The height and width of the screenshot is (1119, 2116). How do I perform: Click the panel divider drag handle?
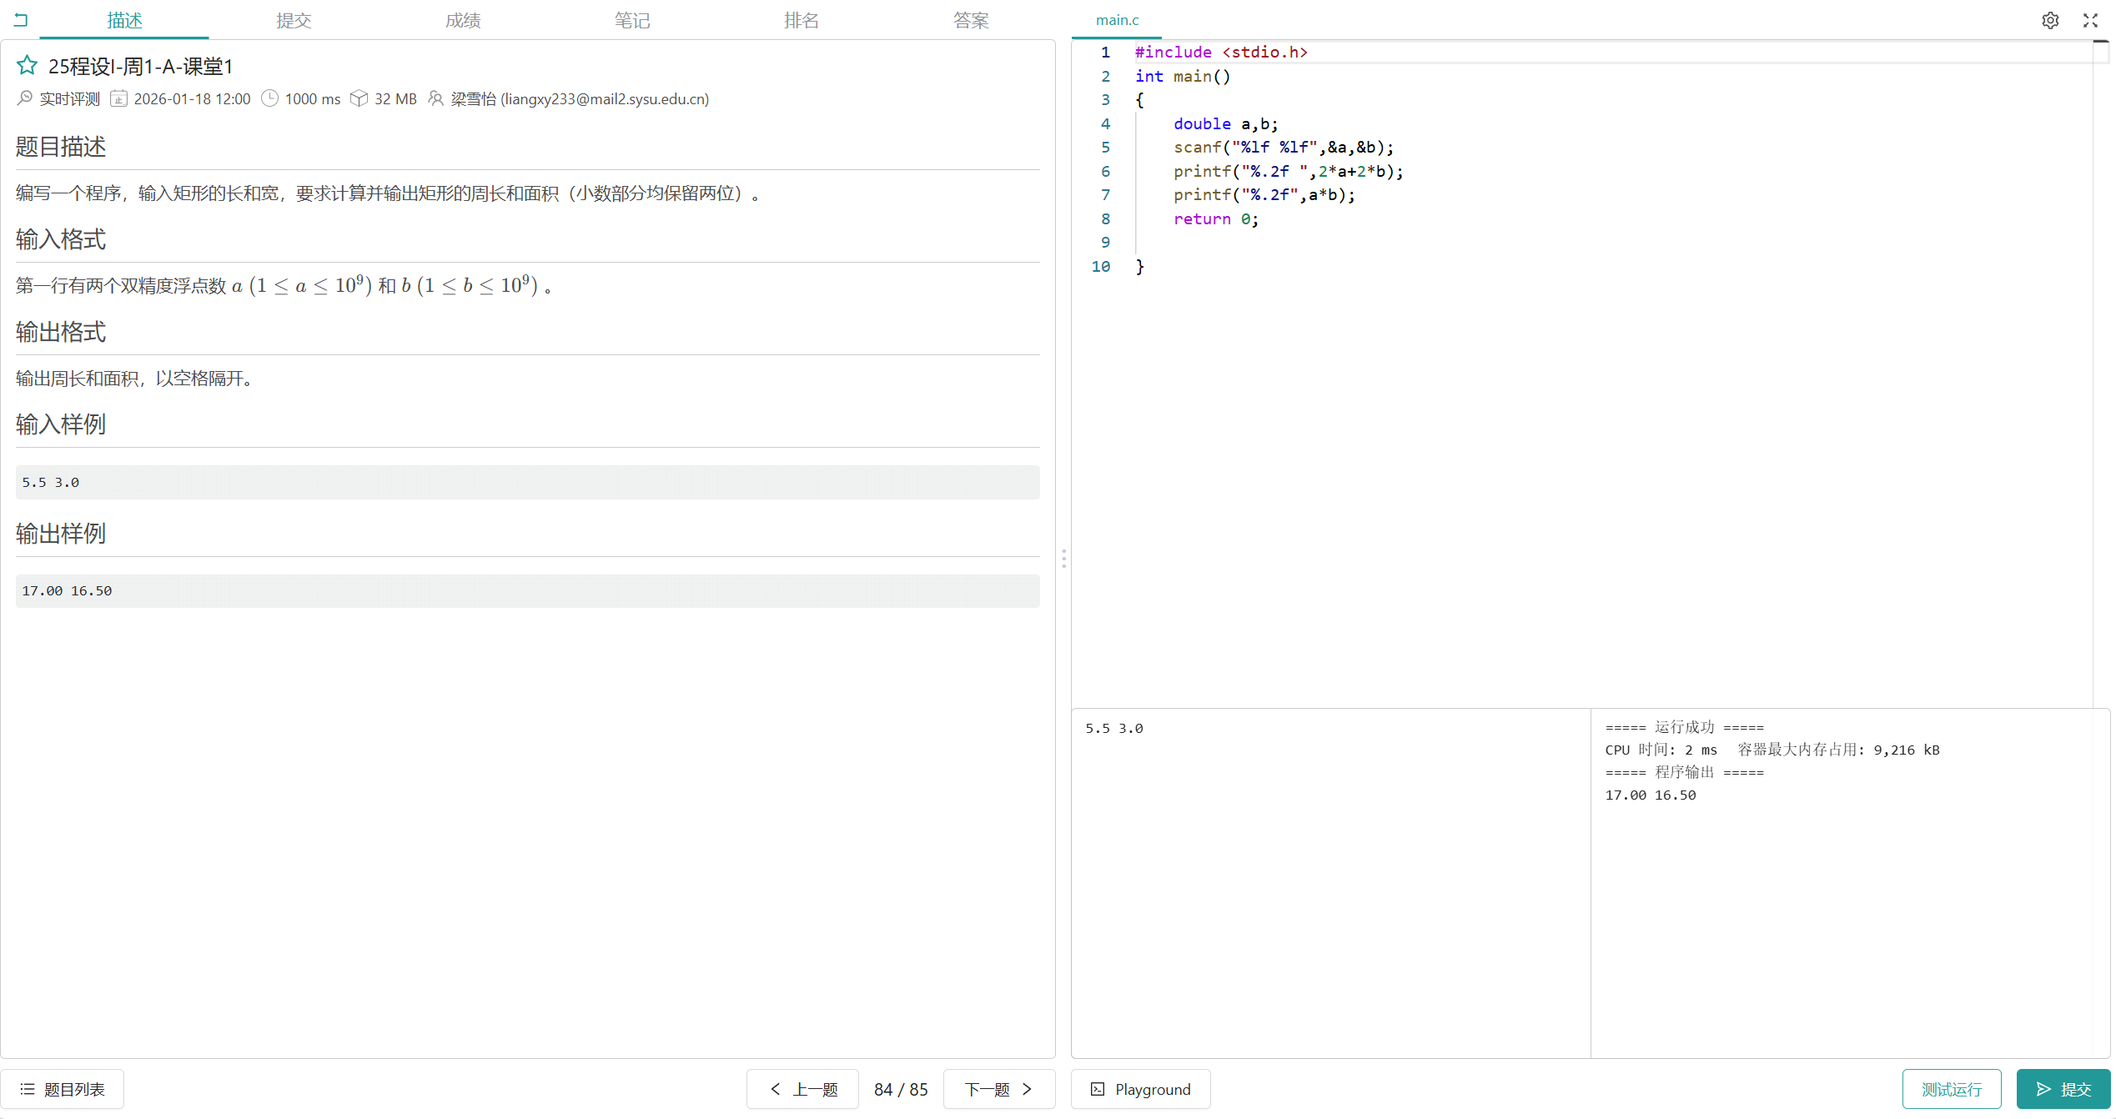[x=1063, y=559]
